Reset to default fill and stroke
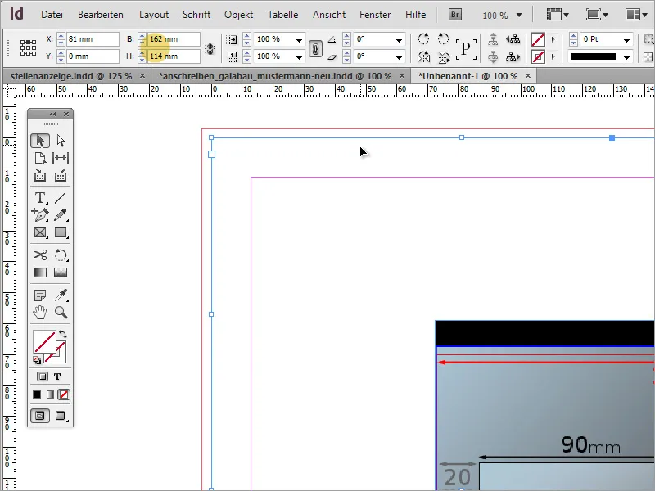The height and width of the screenshot is (491, 655). (37, 359)
